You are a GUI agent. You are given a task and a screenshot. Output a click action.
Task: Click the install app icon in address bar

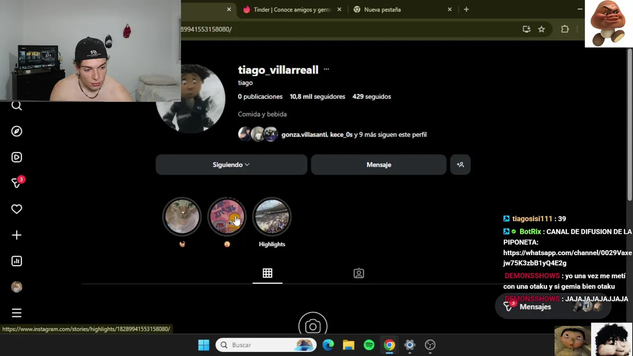point(527,29)
